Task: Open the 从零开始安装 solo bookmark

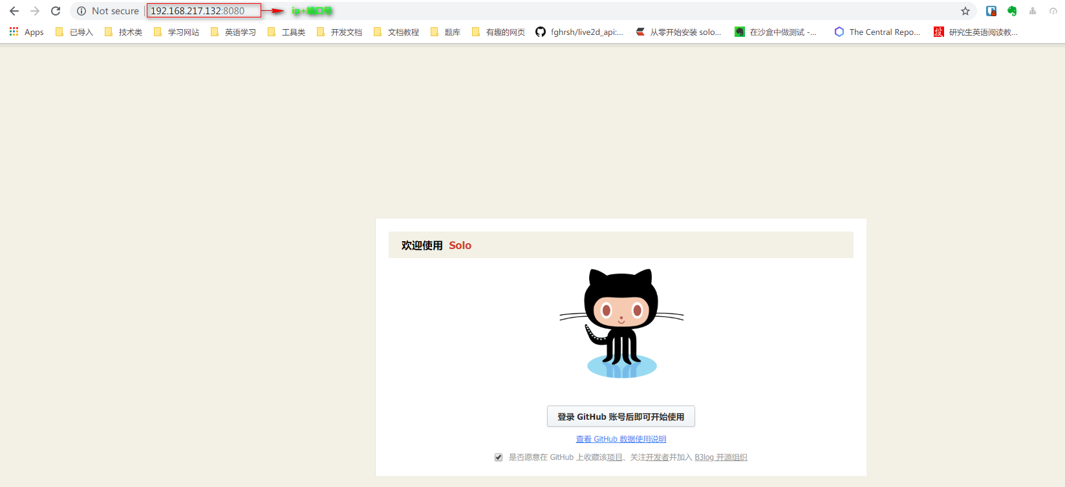Action: coord(678,32)
